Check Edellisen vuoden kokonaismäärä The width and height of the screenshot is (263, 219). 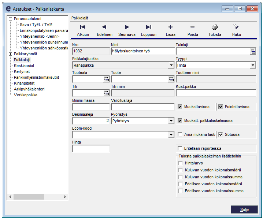point(181,184)
